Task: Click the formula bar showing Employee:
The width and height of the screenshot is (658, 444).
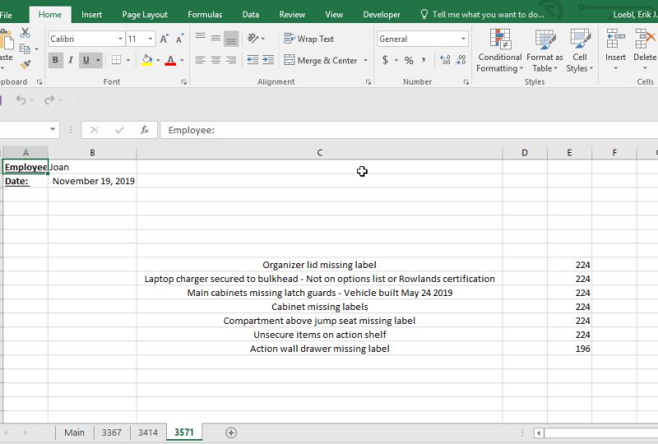Action: click(409, 130)
